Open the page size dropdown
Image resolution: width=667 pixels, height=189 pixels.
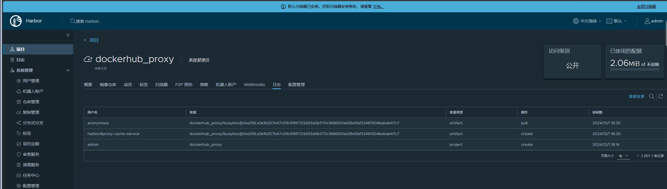623,156
